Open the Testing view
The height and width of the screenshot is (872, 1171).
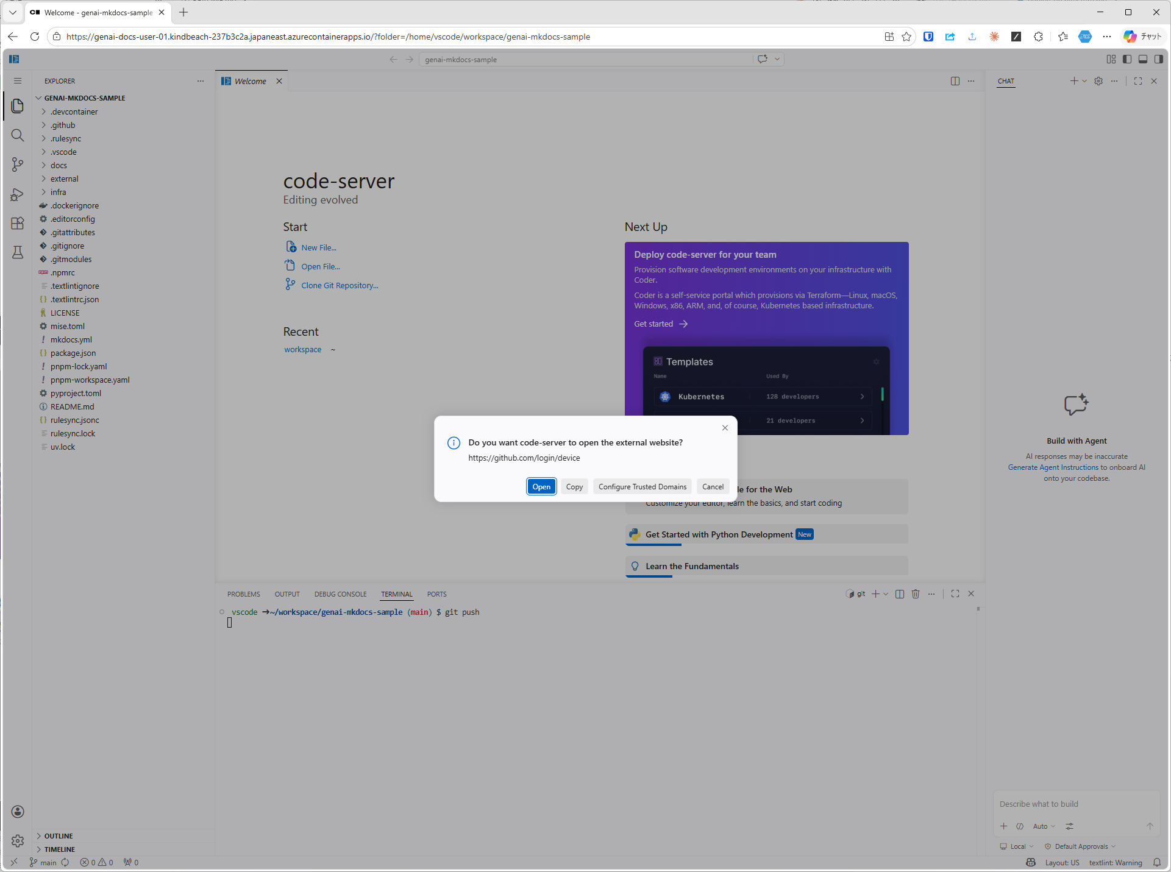coord(17,252)
